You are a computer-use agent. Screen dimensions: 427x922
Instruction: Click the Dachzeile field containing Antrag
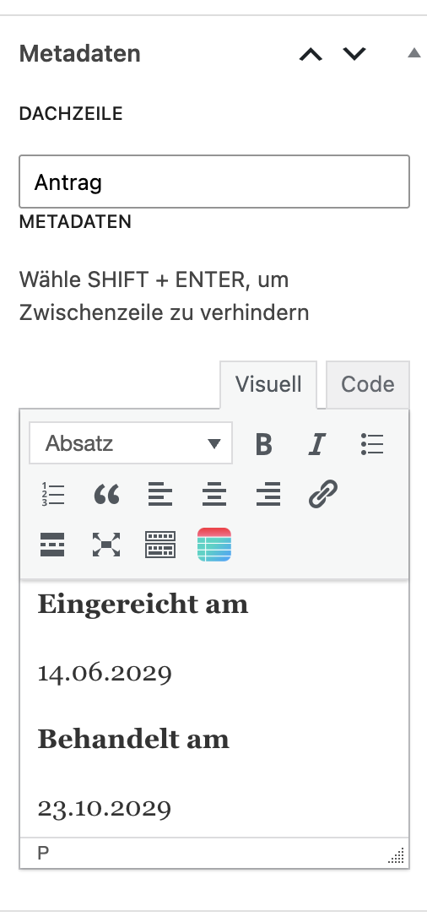point(214,182)
